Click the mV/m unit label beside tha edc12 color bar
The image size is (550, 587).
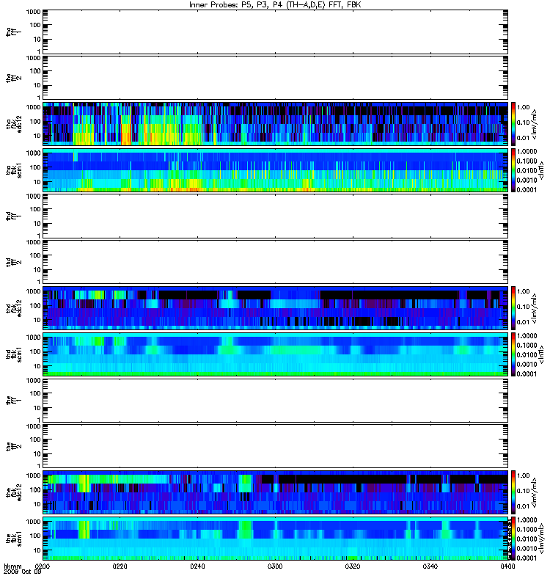coord(535,124)
